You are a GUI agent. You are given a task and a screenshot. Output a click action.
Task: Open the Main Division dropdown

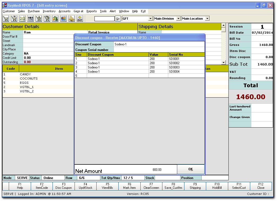point(178,19)
